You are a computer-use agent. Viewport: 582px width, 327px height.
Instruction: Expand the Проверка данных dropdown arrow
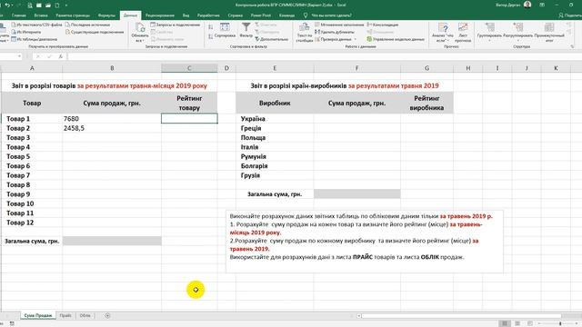(x=356, y=39)
